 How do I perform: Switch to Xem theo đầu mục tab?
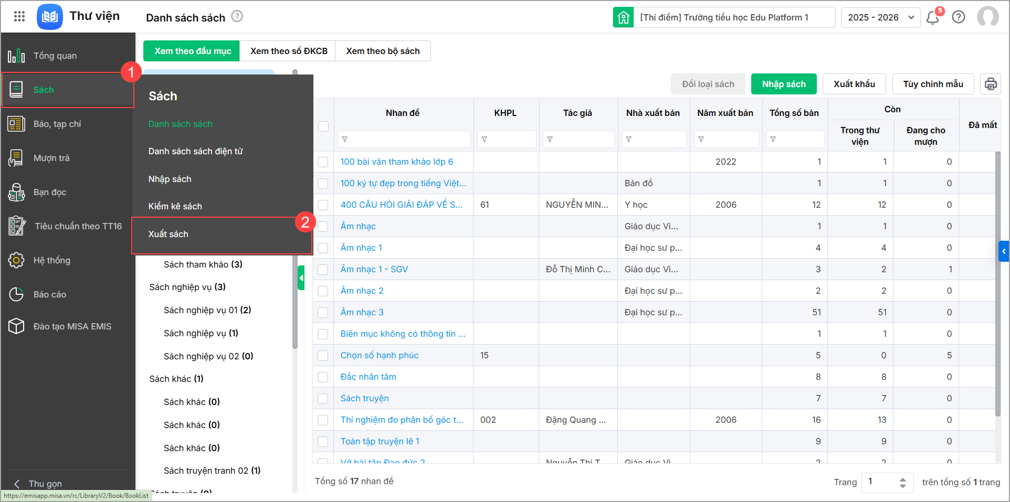tap(192, 51)
